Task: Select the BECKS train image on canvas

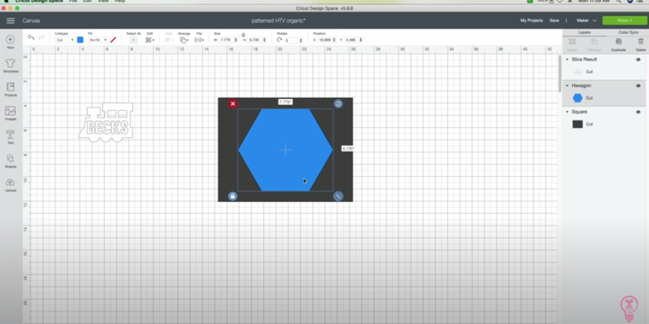Action: pyautogui.click(x=106, y=122)
